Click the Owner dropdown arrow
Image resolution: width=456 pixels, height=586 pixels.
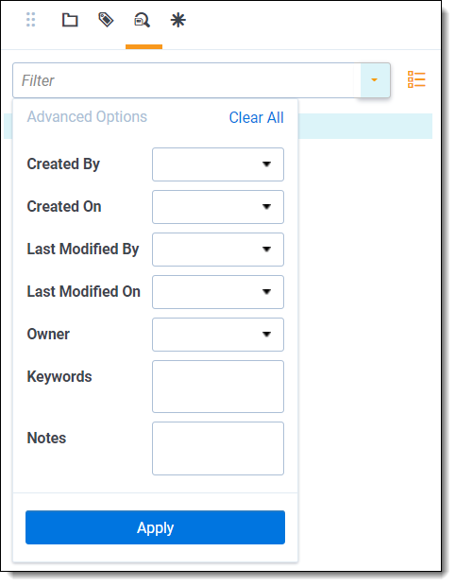[x=266, y=335]
